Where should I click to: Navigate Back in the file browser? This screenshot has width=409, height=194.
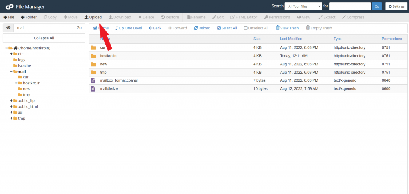coord(155,28)
